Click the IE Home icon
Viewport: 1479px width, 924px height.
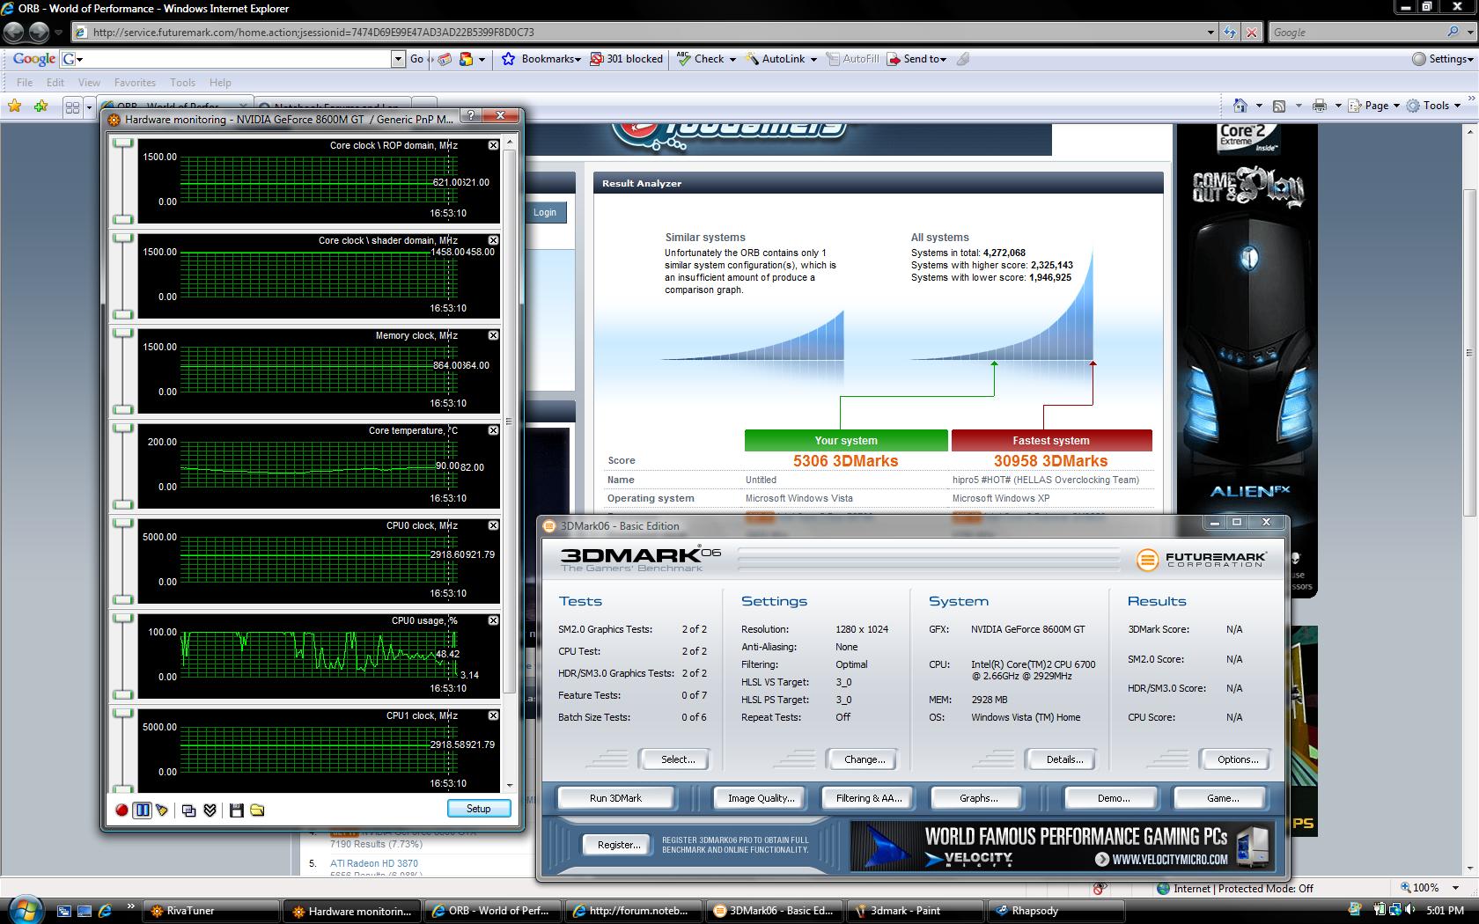1240,106
